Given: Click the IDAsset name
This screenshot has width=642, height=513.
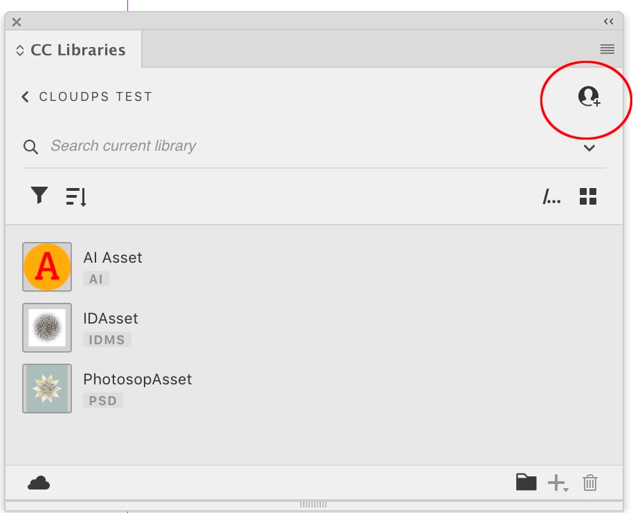Looking at the screenshot, I should 111,318.
